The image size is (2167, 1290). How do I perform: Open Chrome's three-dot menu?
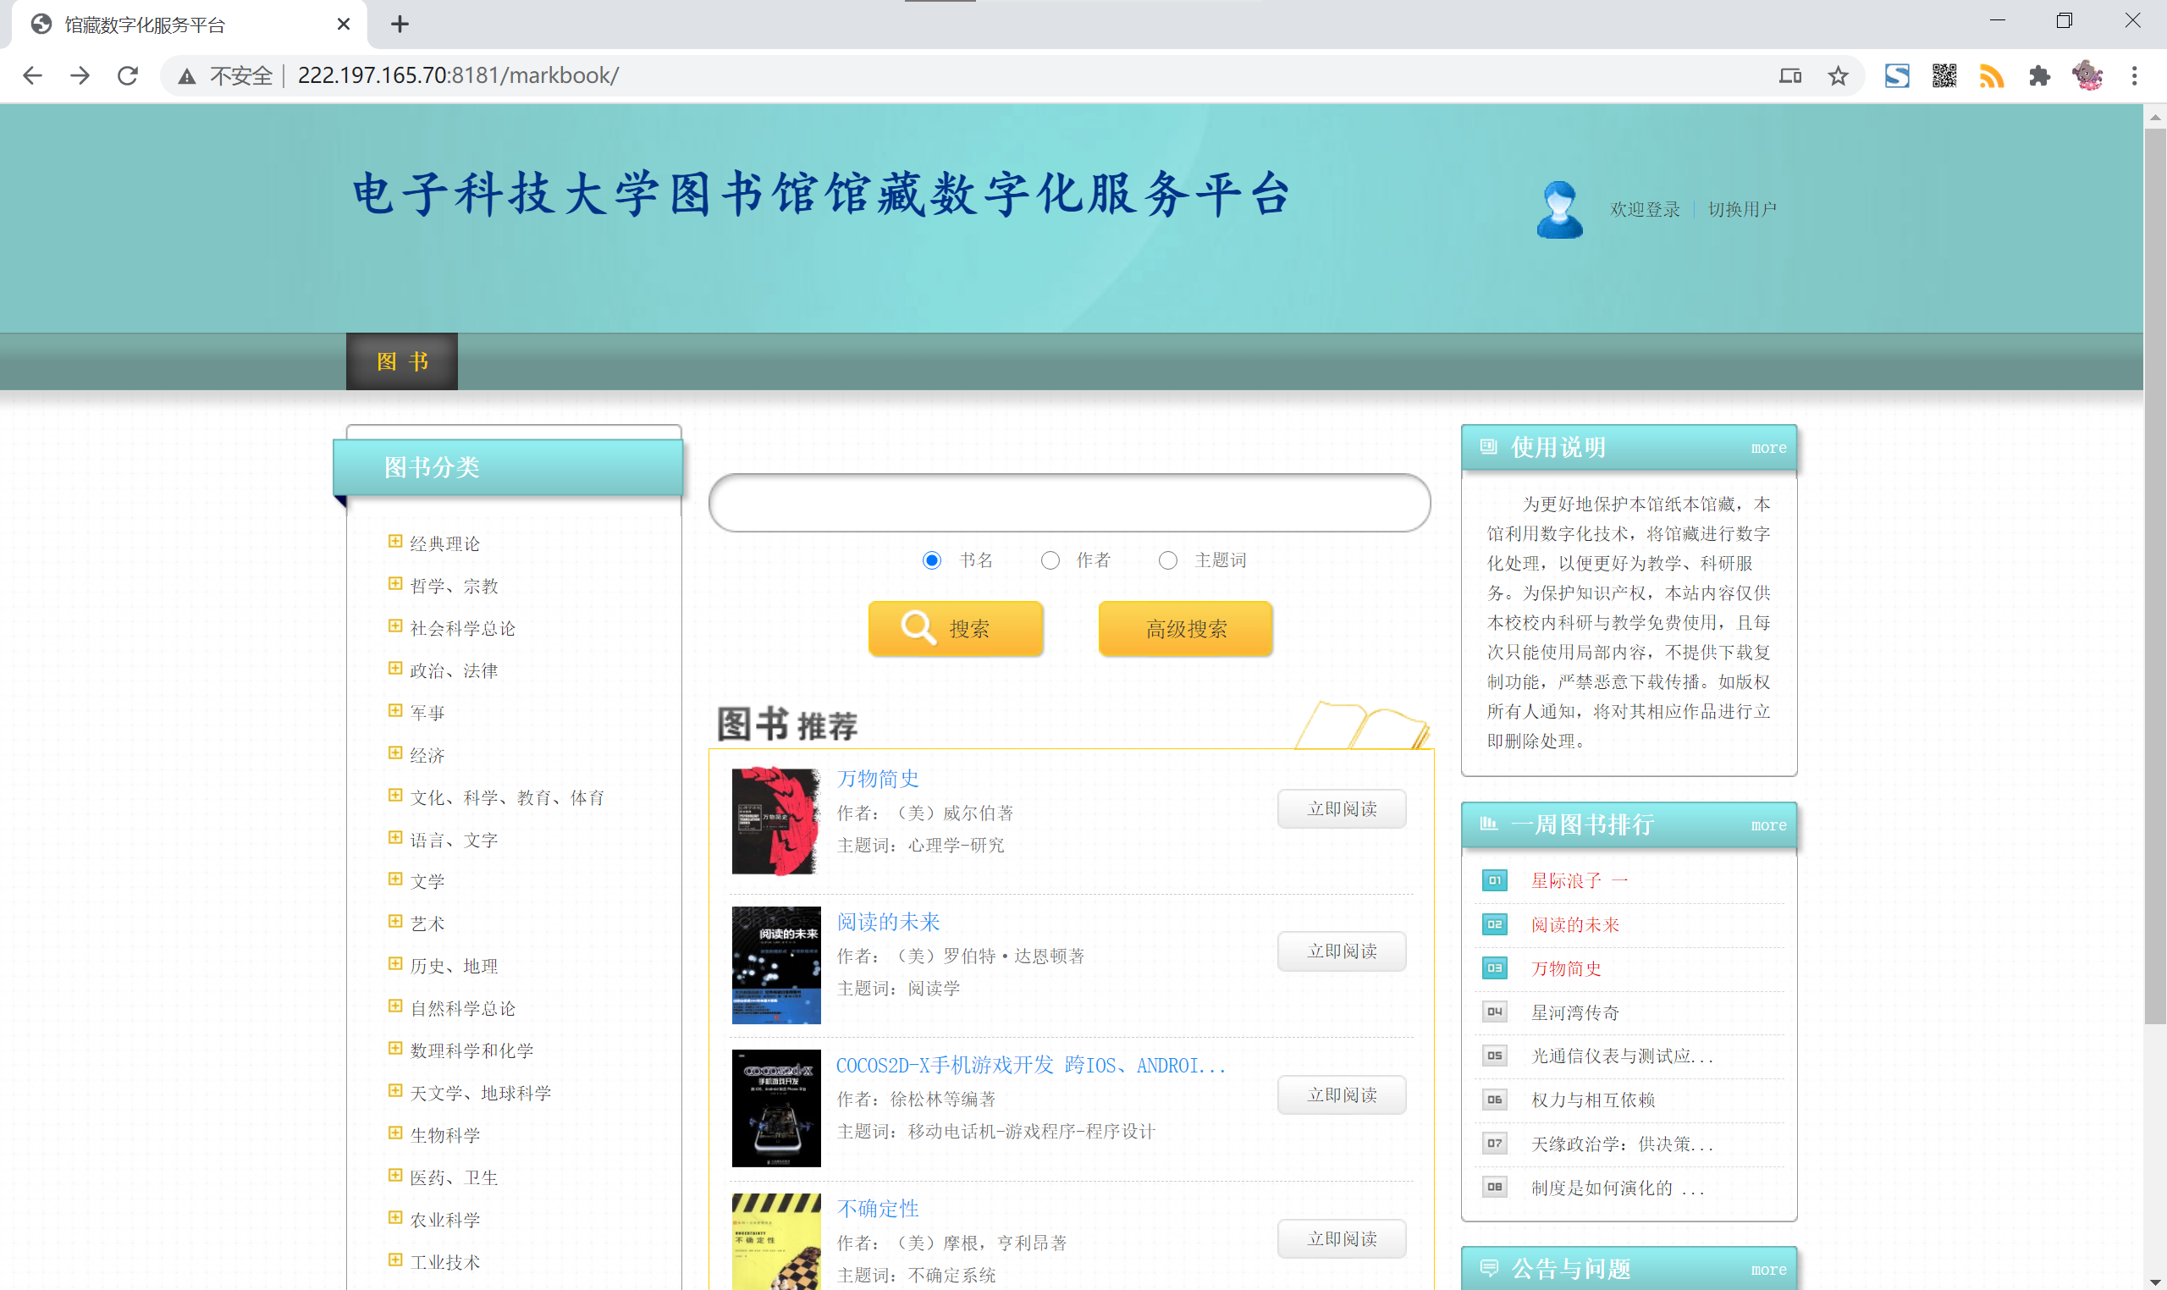(x=2134, y=75)
